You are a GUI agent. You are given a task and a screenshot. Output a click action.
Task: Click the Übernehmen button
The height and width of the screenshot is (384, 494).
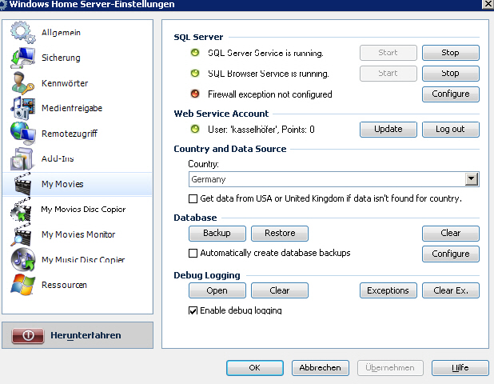tap(390, 368)
